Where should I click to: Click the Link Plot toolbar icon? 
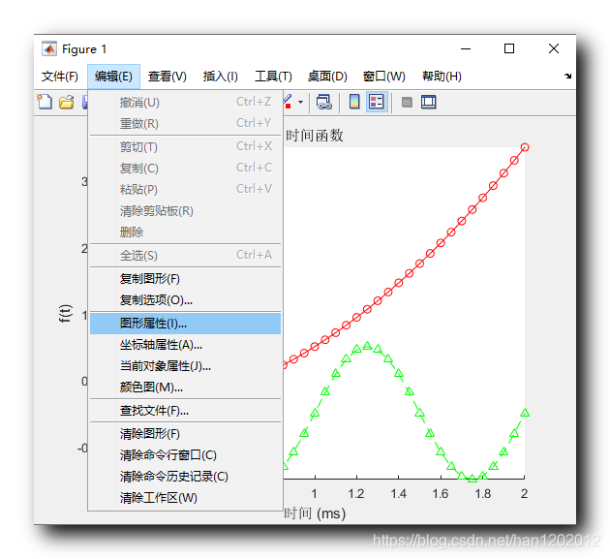point(323,103)
